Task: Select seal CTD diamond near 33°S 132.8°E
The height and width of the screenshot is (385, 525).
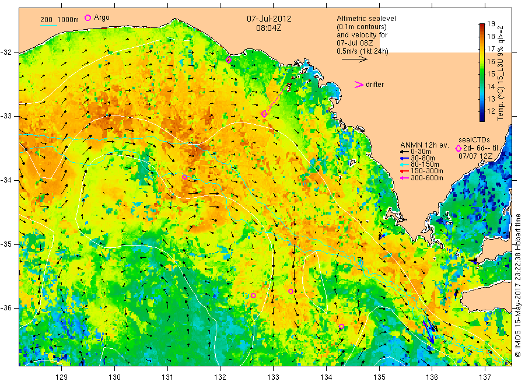Action: pyautogui.click(x=264, y=114)
